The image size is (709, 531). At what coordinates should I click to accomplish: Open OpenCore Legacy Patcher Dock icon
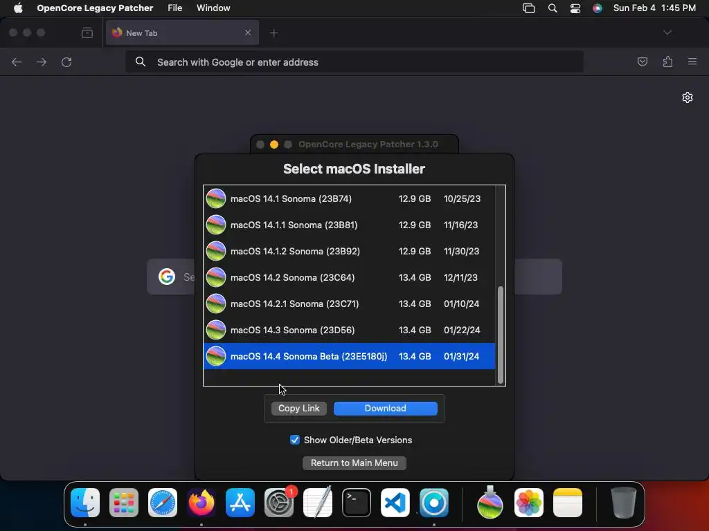434,503
